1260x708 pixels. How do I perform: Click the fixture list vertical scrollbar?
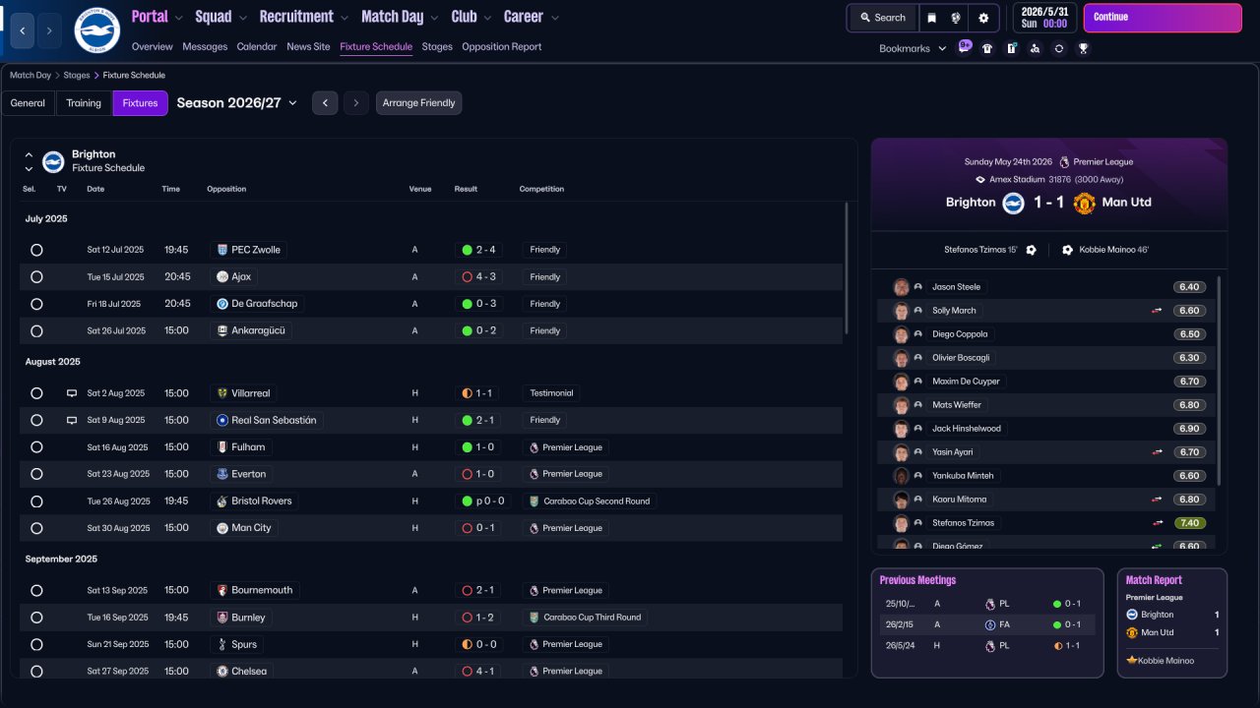click(847, 267)
